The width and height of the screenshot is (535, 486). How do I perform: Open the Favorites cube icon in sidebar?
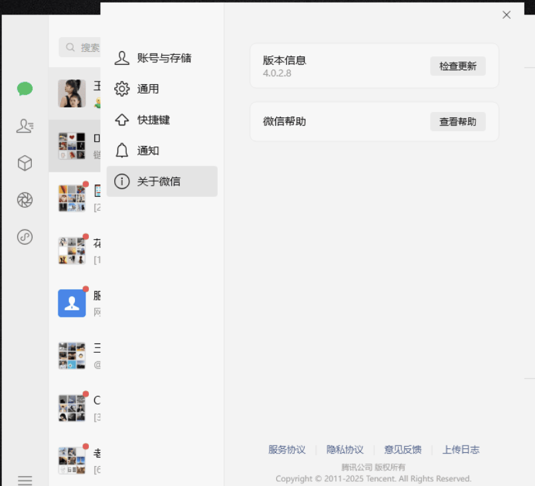25,163
